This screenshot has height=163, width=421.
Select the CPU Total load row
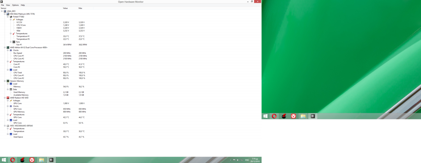(x=18, y=72)
